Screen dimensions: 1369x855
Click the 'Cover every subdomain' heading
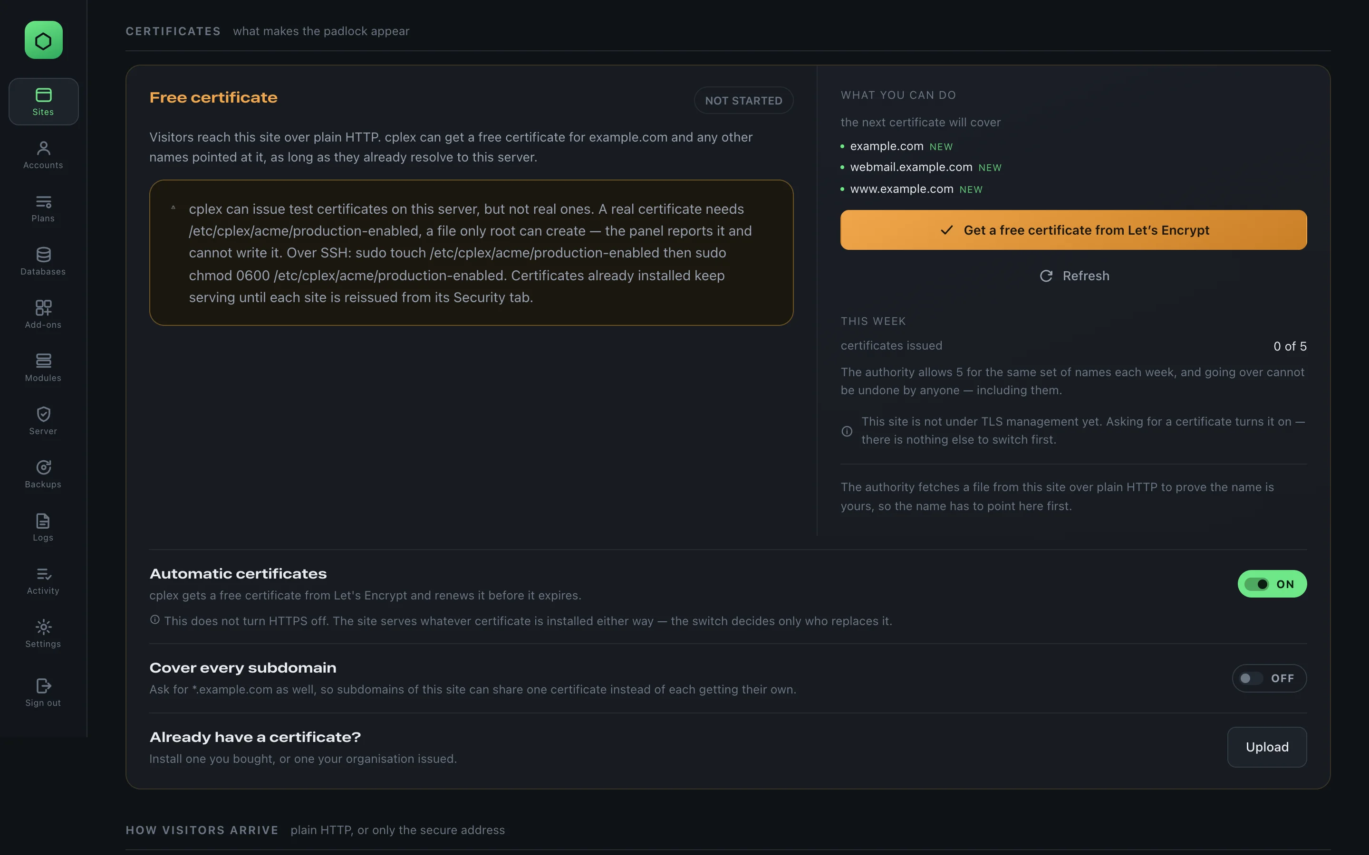pyautogui.click(x=243, y=668)
